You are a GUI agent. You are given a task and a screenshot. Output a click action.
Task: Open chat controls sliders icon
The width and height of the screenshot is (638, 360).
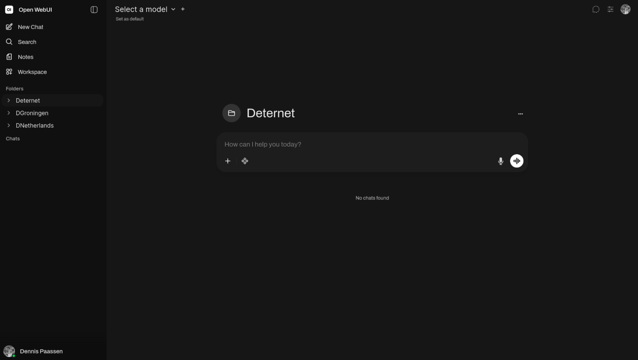point(610,9)
